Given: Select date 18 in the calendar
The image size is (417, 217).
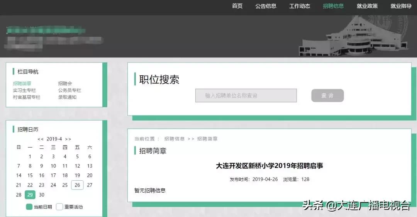Looking at the screenshot, I should pyautogui.click(x=65, y=176).
